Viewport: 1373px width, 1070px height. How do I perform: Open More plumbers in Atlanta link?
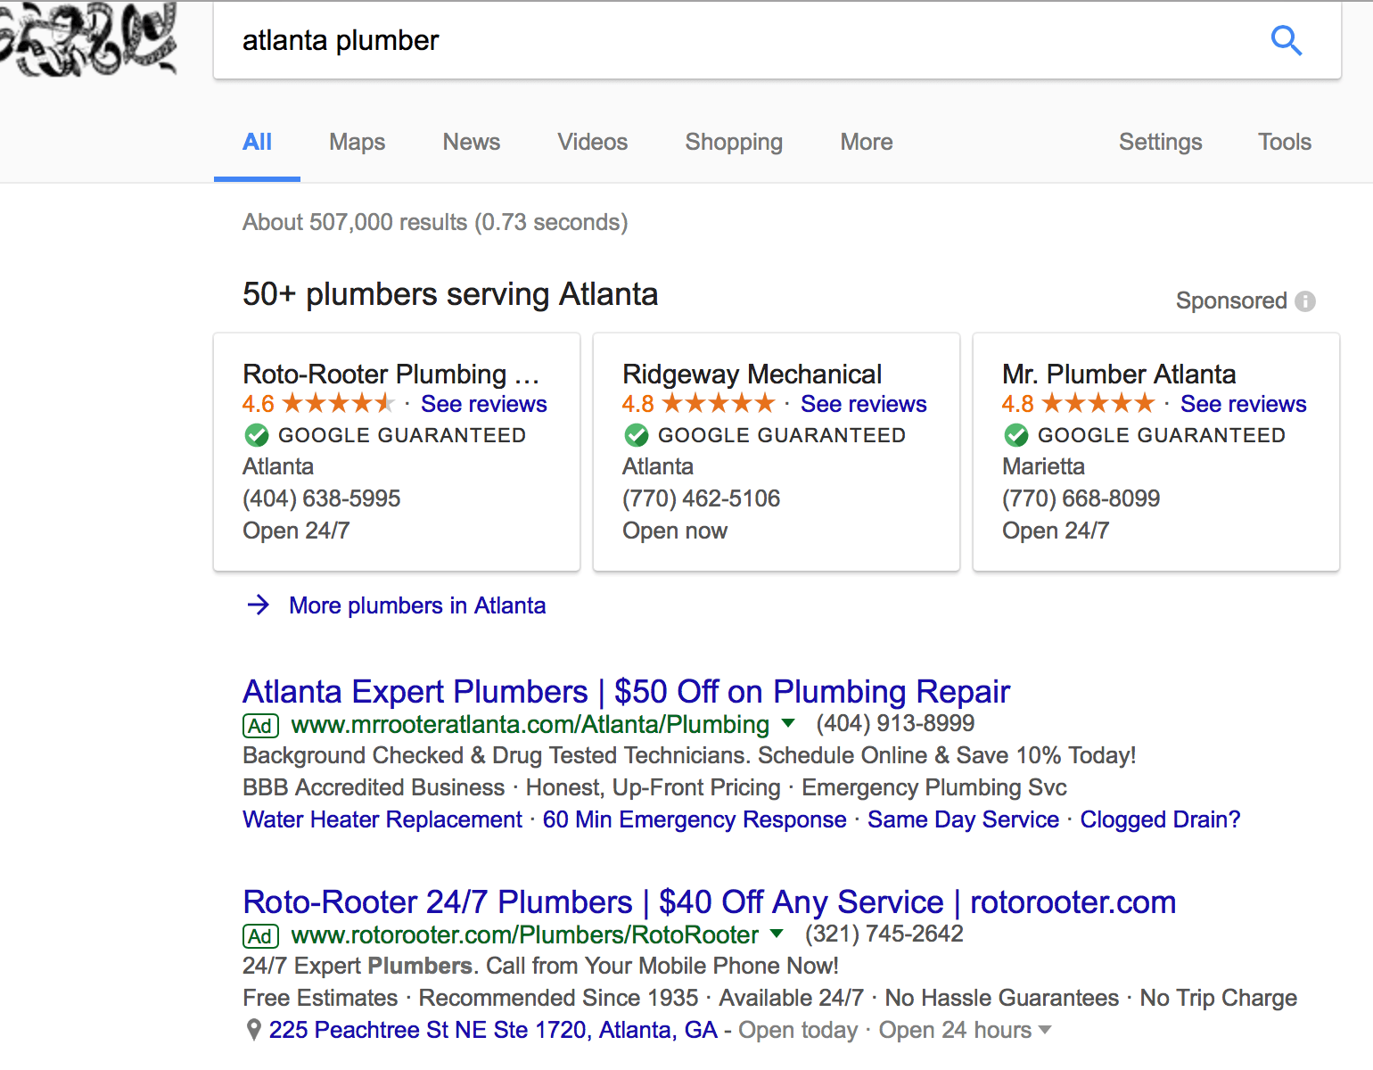point(417,605)
